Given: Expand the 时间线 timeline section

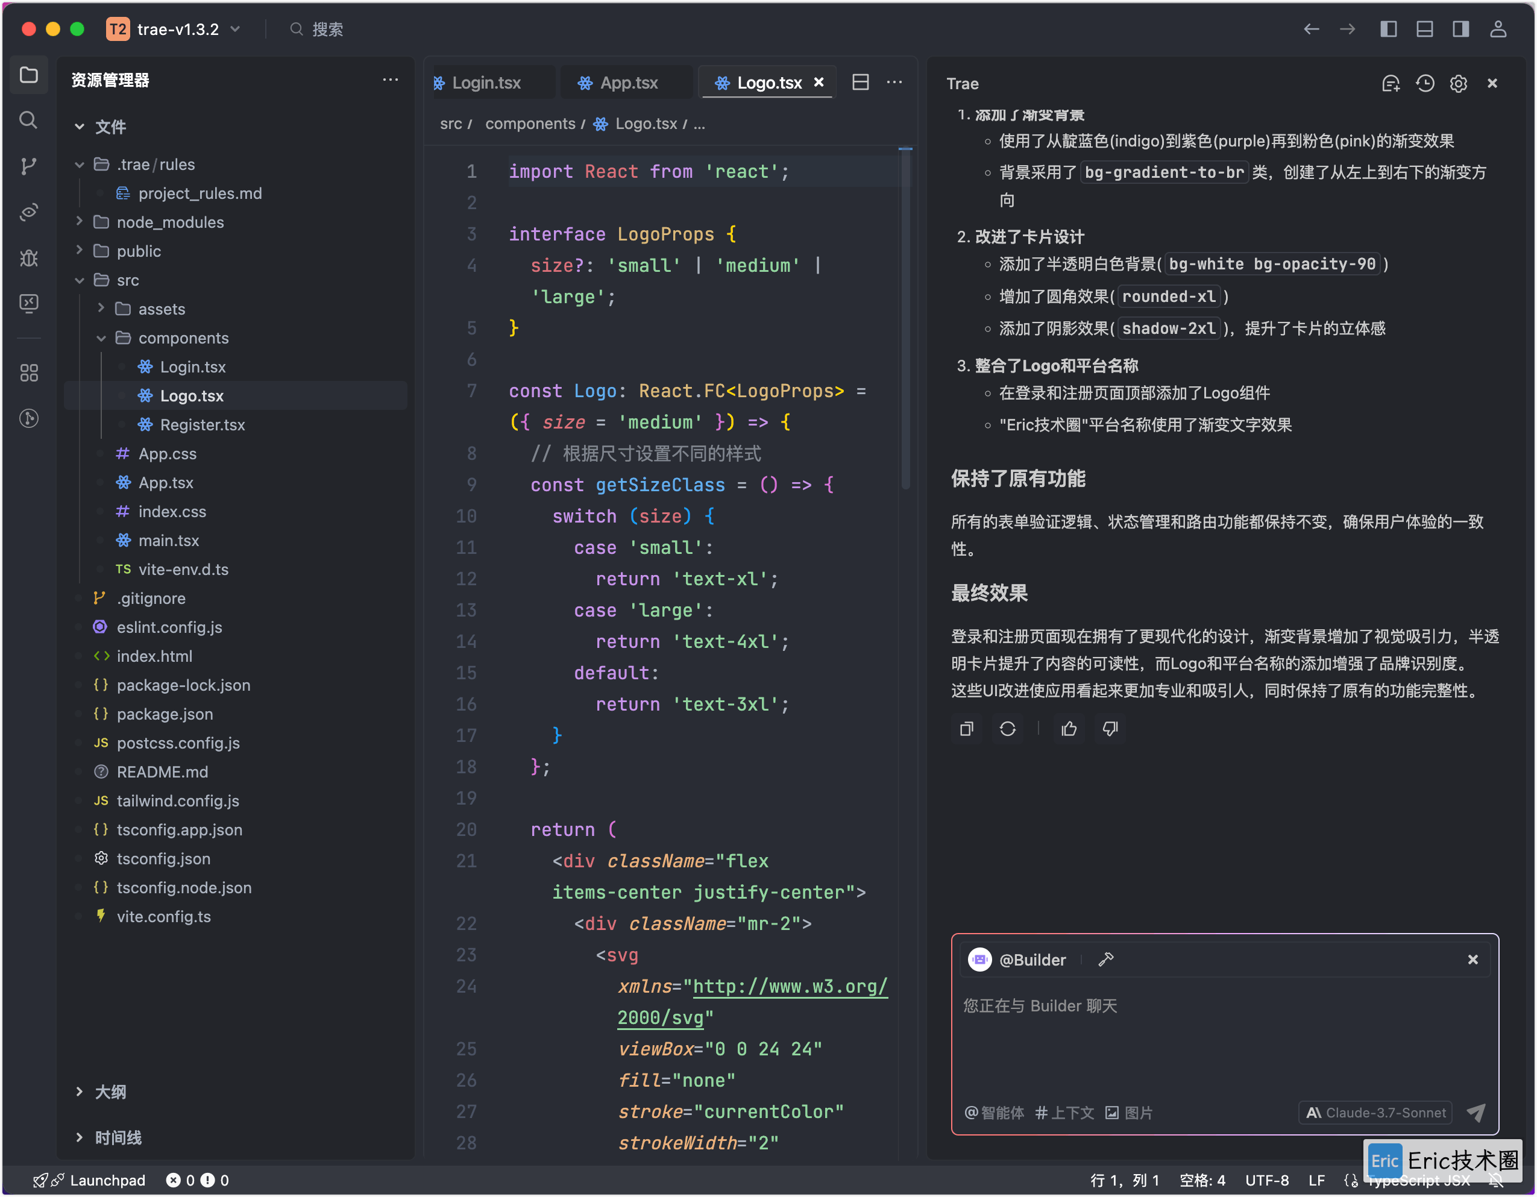Looking at the screenshot, I should click(80, 1137).
